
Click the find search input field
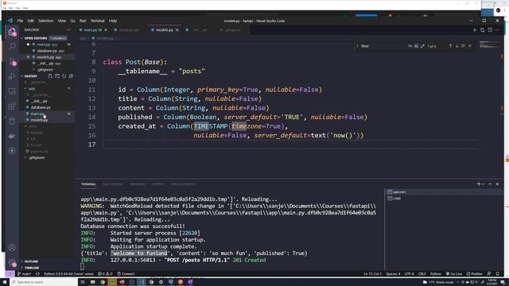383,46
